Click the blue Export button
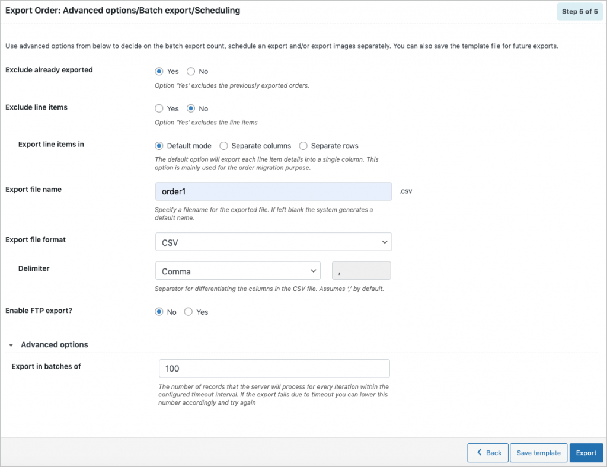This screenshot has height=467, width=607. click(x=586, y=453)
